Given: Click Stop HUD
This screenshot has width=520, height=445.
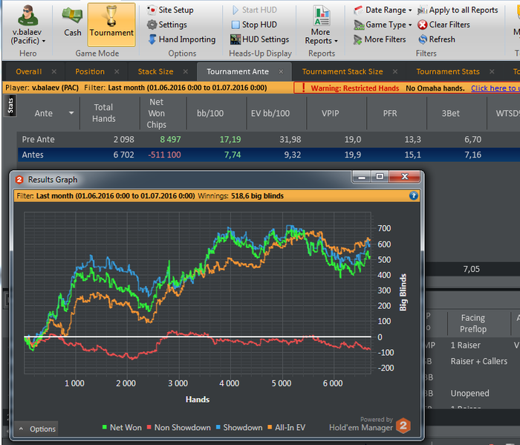Looking at the screenshot, I should pyautogui.click(x=254, y=25).
